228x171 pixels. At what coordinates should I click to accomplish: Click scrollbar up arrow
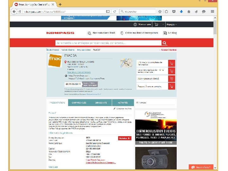click(x=215, y=18)
